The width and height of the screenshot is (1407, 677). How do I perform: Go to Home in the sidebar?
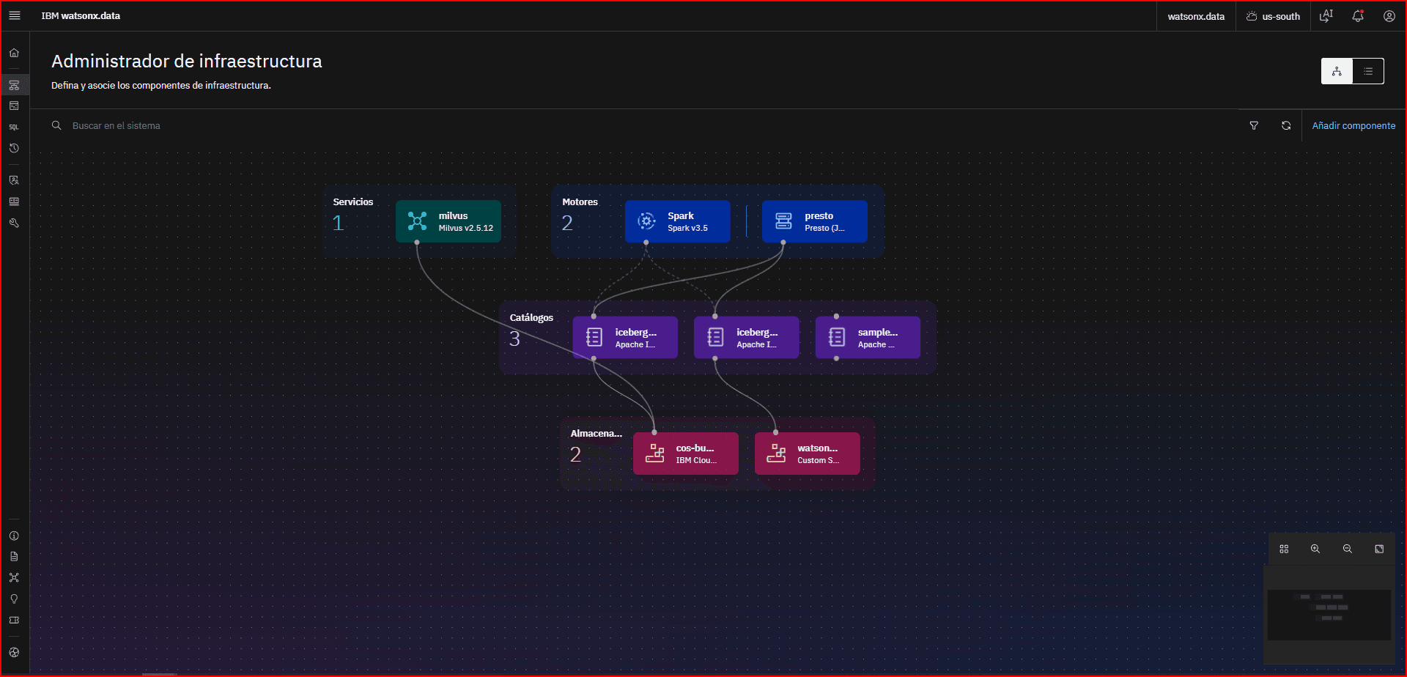tap(14, 53)
